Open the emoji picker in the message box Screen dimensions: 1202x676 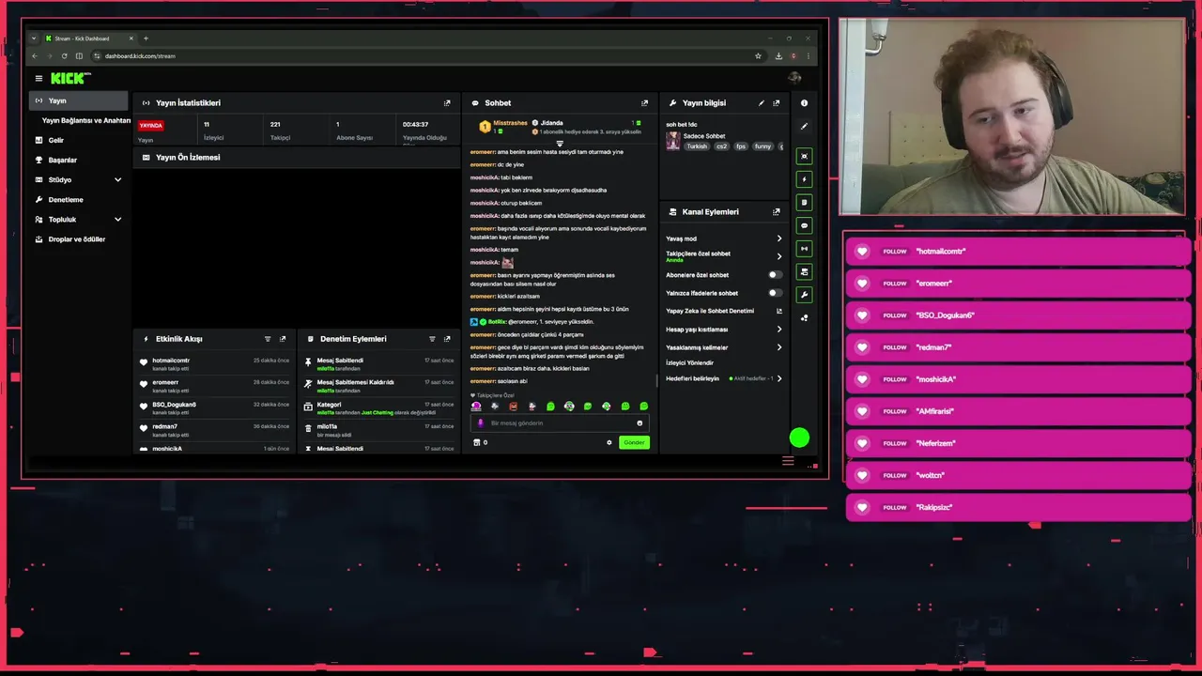(x=640, y=423)
